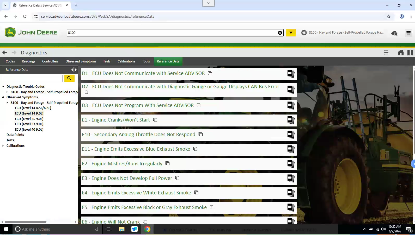Collapse 8100 under Observed Symptoms
Image resolution: width=415 pixels, height=235 pixels.
coord(7,103)
